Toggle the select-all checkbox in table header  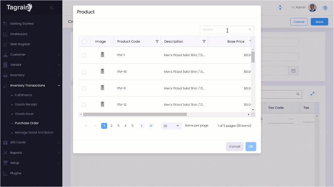tap(84, 42)
